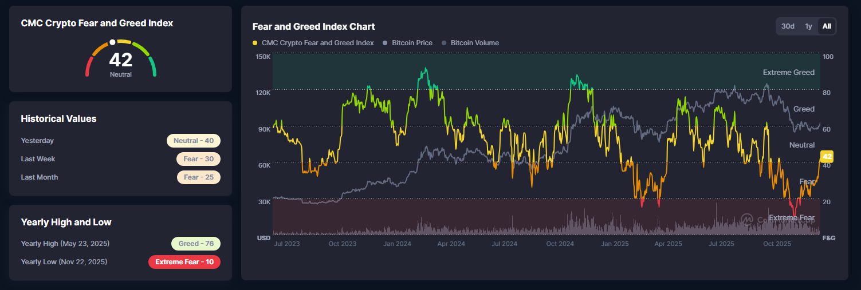
Task: Click the yellow legend dot for Fear and Greed Index
Action: [255, 43]
